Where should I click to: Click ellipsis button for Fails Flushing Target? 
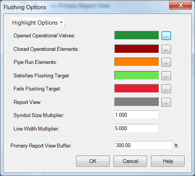(166, 89)
